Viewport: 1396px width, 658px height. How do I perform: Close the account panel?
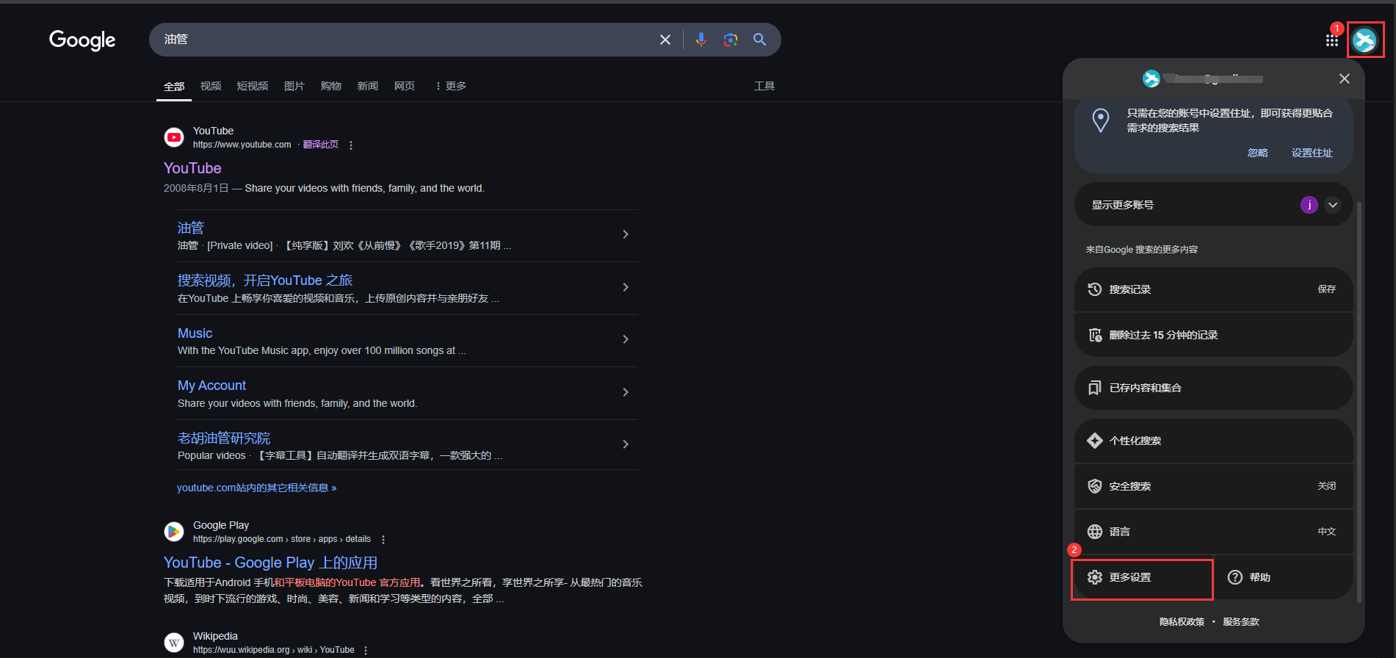1345,79
